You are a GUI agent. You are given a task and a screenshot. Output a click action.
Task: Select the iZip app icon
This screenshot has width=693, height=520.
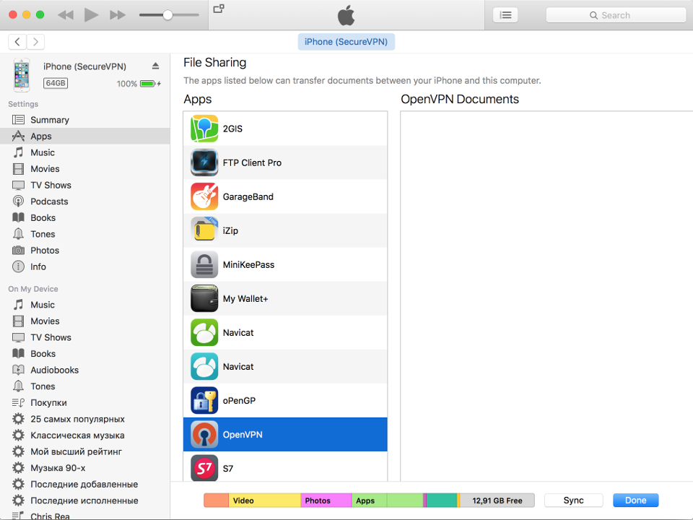tap(204, 230)
